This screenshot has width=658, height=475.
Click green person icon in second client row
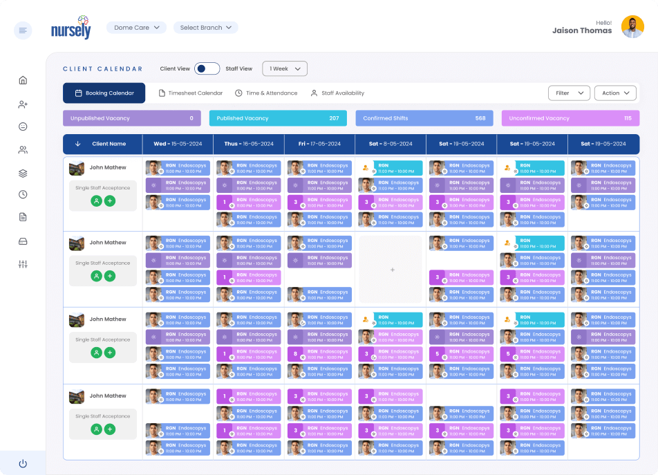point(97,276)
